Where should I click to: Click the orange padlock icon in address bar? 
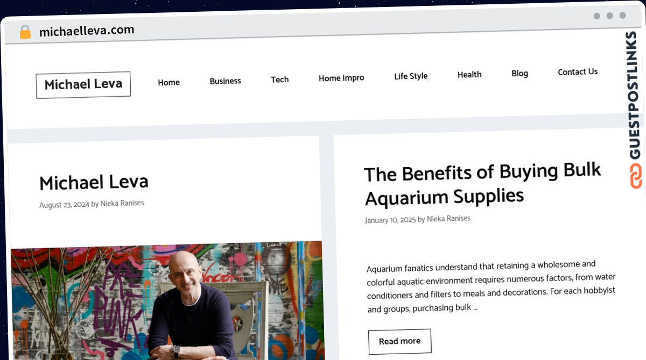coord(25,32)
